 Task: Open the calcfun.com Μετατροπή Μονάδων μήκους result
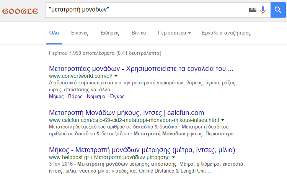click(x=127, y=113)
